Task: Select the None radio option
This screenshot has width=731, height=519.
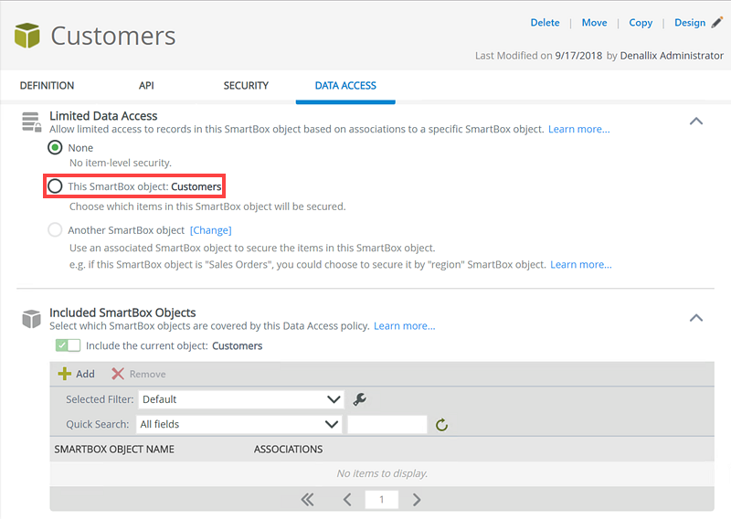Action: (55, 148)
